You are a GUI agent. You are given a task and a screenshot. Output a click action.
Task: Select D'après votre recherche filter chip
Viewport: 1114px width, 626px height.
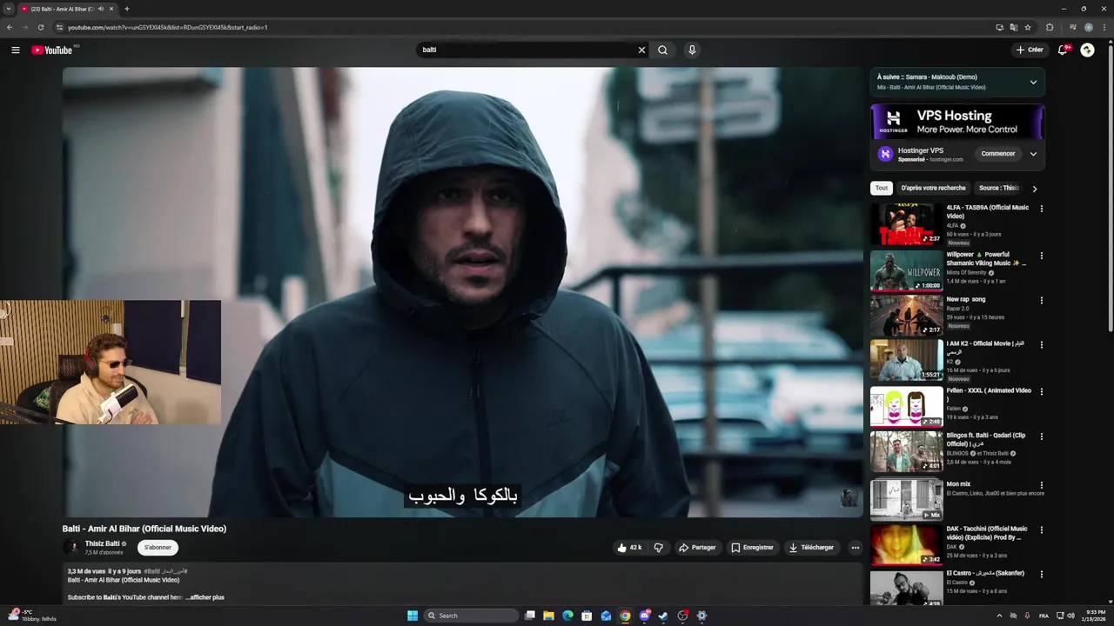click(933, 188)
